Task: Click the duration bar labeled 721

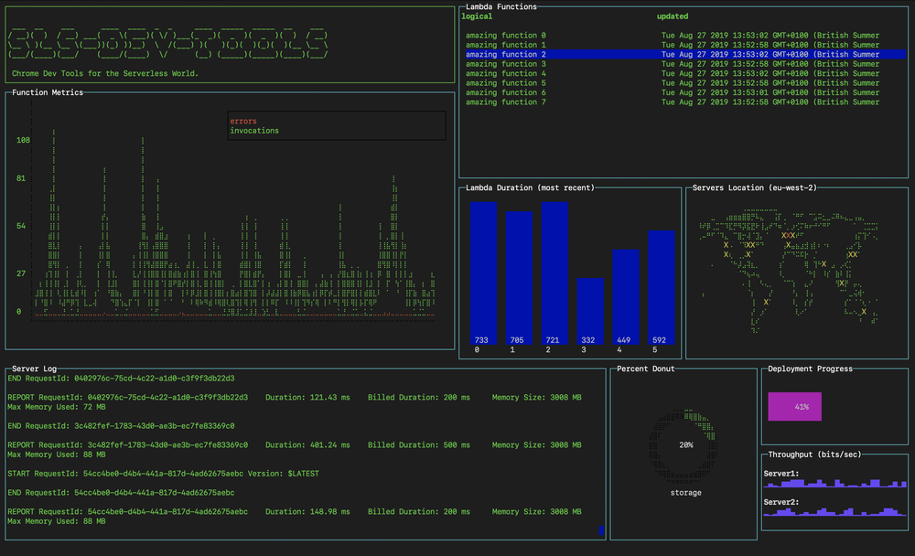Action: pyautogui.click(x=554, y=273)
